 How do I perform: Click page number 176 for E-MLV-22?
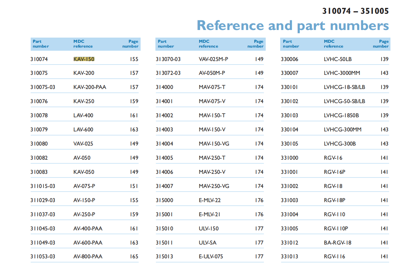259,200
